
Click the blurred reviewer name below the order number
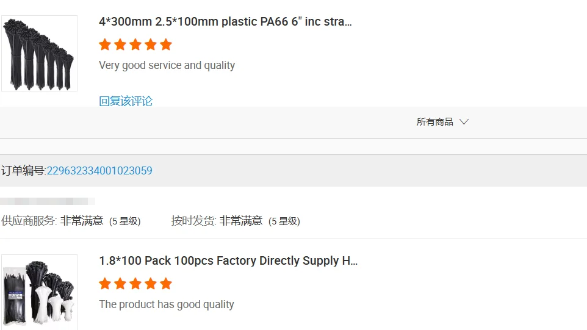[x=48, y=201]
